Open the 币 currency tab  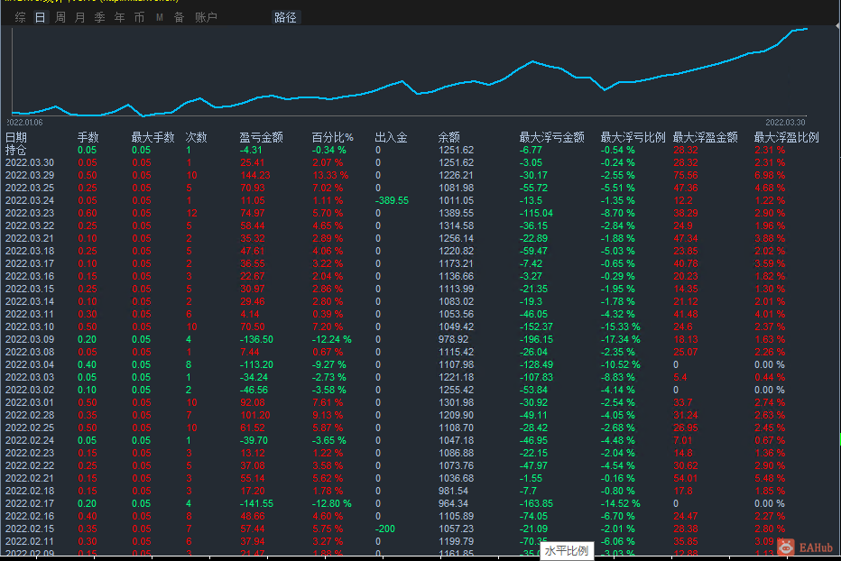tap(140, 17)
